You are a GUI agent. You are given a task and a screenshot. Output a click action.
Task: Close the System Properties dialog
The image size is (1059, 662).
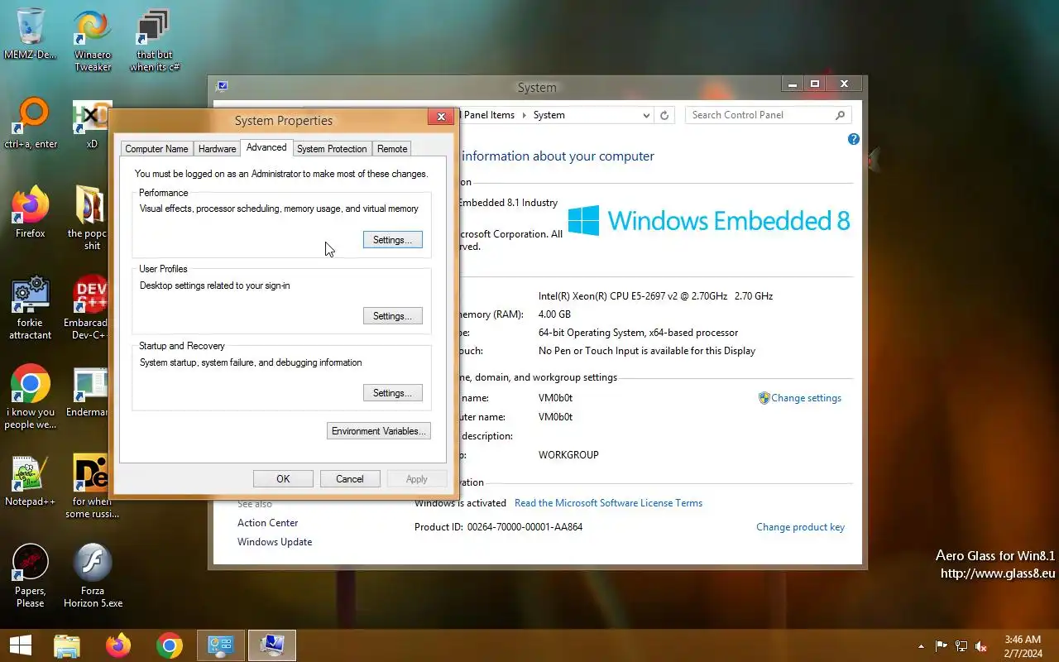[x=441, y=117]
